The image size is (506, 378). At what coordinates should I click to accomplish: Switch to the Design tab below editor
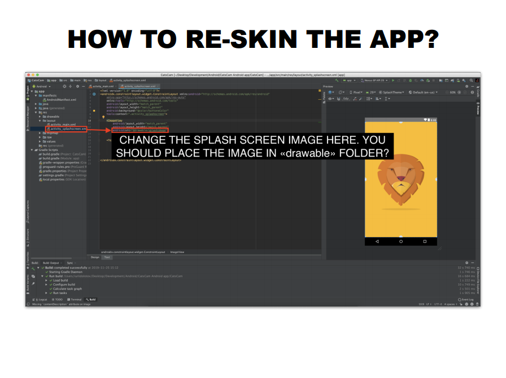pyautogui.click(x=95, y=257)
